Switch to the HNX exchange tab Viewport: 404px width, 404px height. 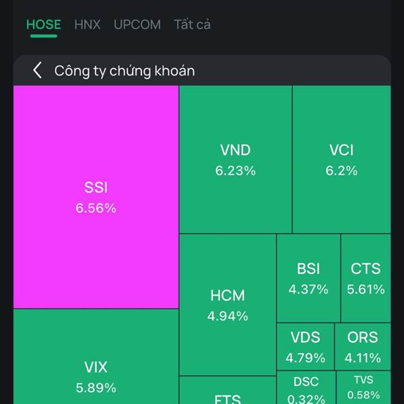pos(88,25)
